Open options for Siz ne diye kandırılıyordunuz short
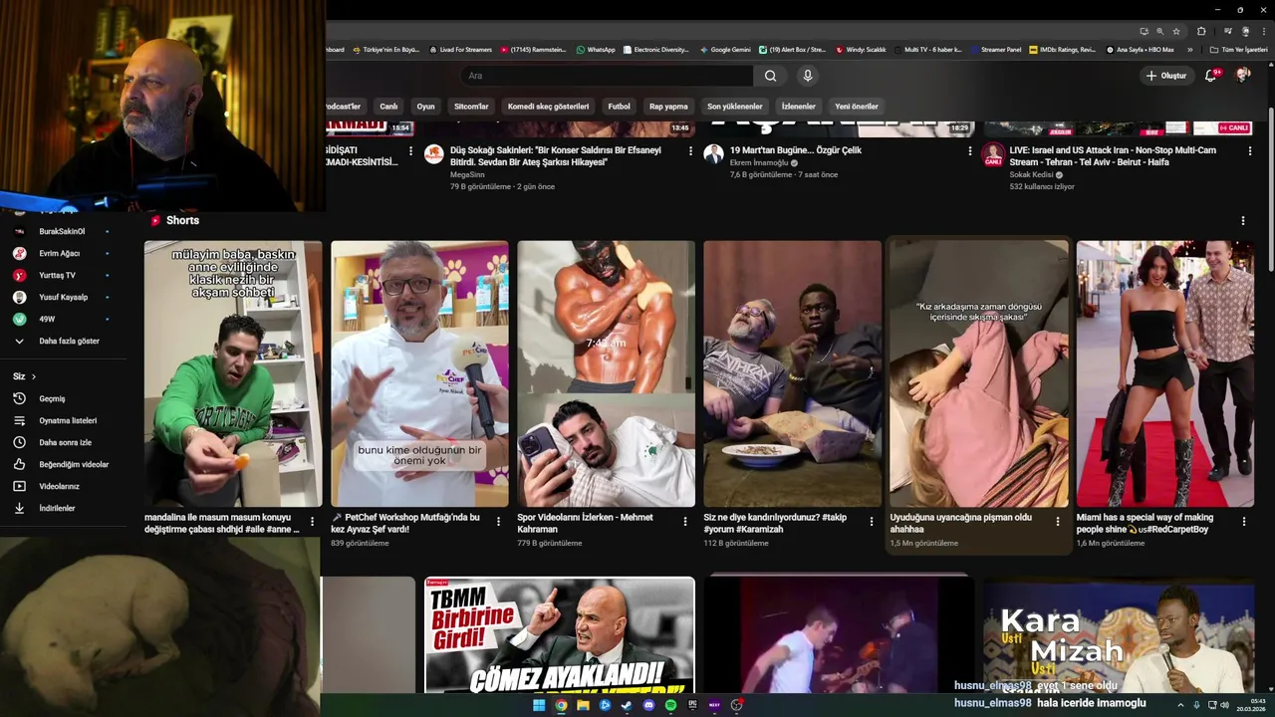The image size is (1275, 717). click(871, 521)
